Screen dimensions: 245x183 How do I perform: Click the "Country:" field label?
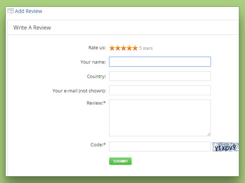click(x=96, y=76)
